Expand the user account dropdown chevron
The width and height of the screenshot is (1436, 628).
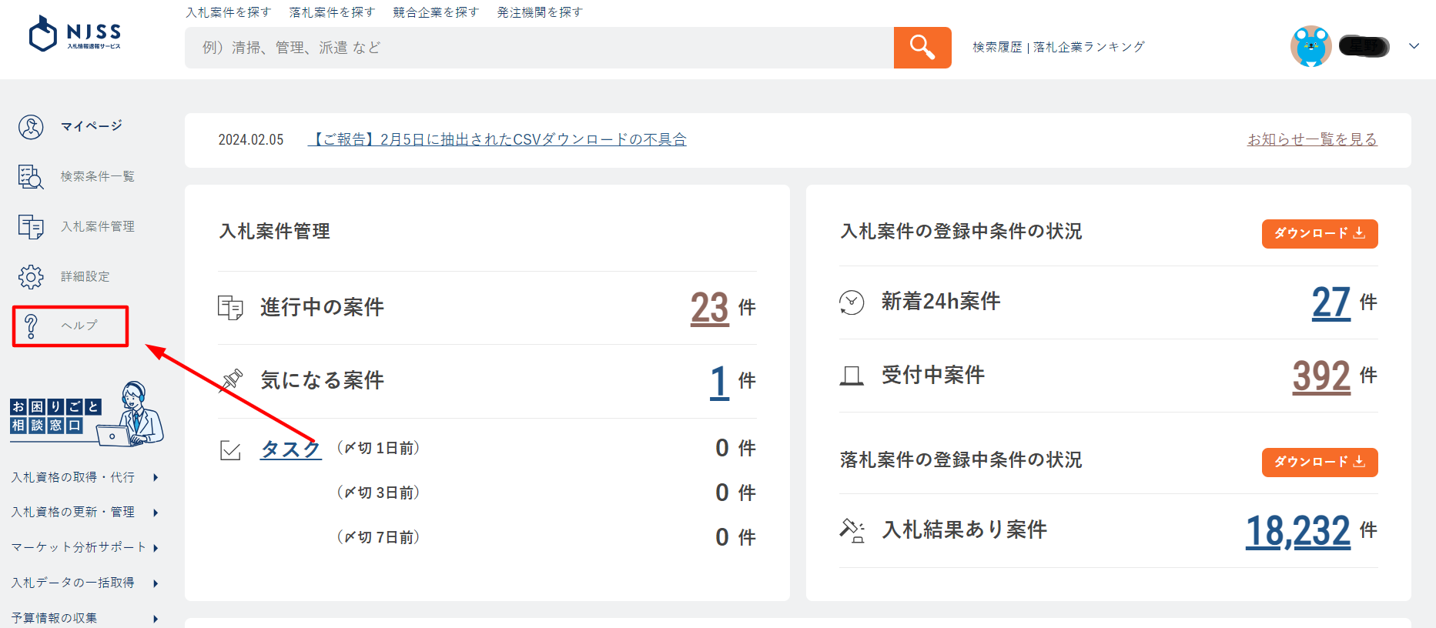click(x=1414, y=46)
